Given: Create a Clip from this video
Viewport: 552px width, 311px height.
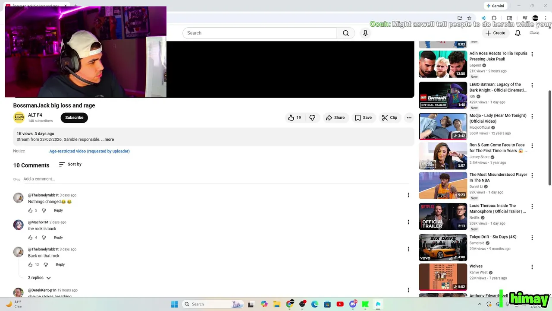Looking at the screenshot, I should point(389,117).
